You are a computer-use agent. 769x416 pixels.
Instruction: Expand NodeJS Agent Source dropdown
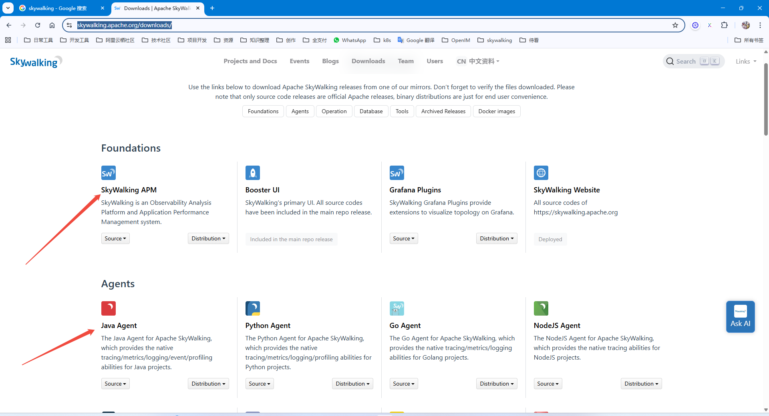click(548, 384)
